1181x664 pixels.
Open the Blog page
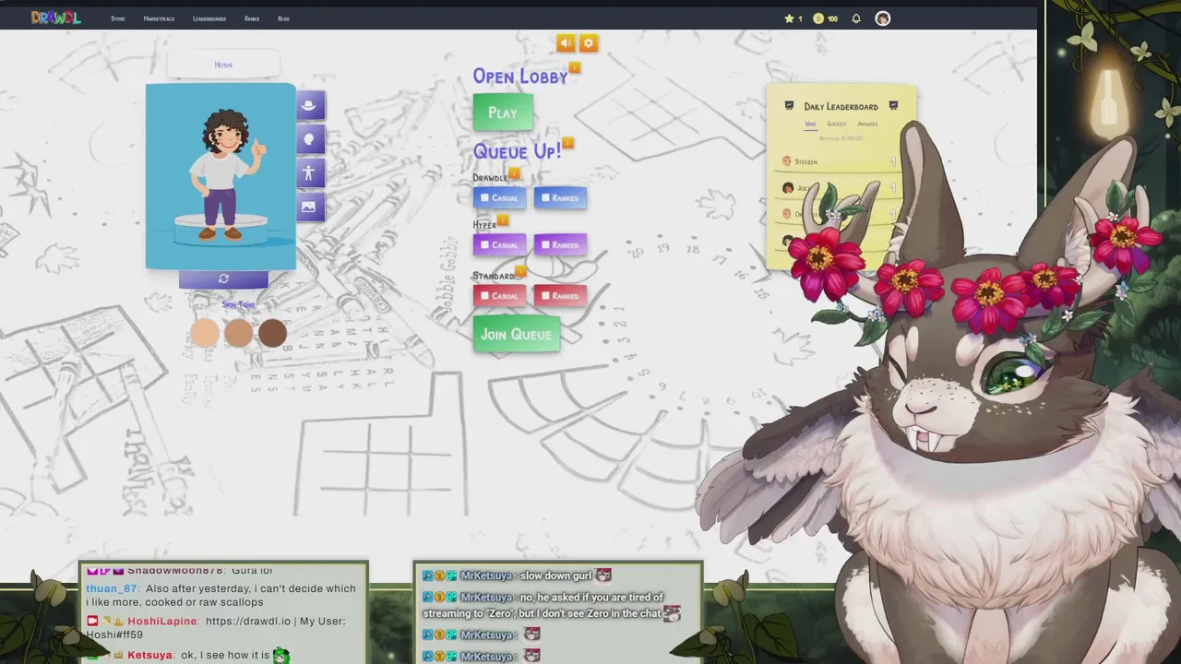[283, 18]
